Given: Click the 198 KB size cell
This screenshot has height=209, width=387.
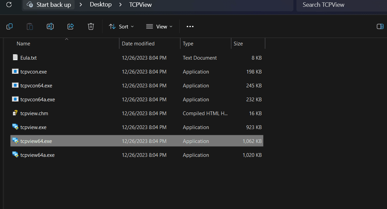Looking at the screenshot, I should [254, 72].
